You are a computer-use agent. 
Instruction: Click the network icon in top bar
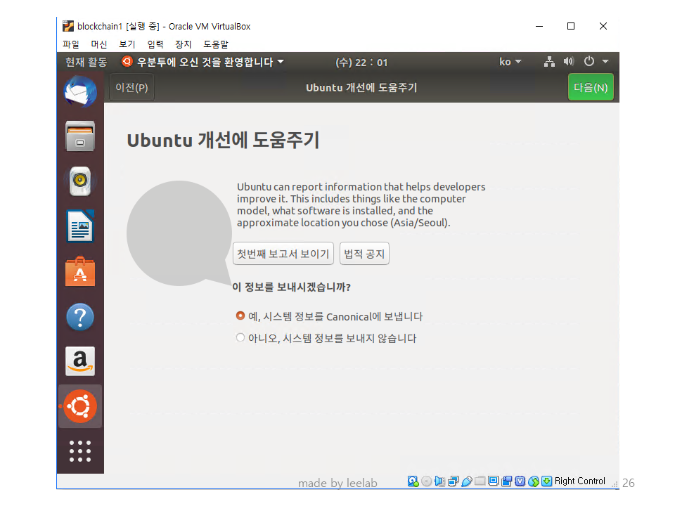pos(549,62)
